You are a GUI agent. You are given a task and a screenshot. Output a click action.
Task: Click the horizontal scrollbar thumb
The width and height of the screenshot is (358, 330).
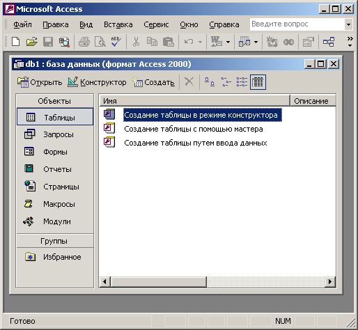(x=159, y=282)
